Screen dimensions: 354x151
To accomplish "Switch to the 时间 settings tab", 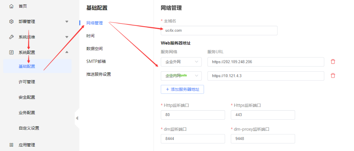I will [91, 36].
